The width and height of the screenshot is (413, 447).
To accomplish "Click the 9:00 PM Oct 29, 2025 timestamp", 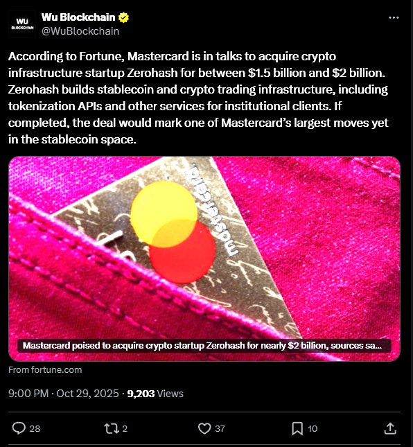I will point(64,394).
